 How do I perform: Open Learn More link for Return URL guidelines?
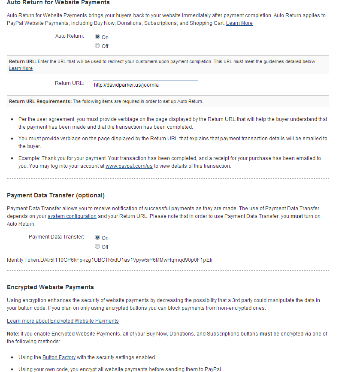(21, 68)
